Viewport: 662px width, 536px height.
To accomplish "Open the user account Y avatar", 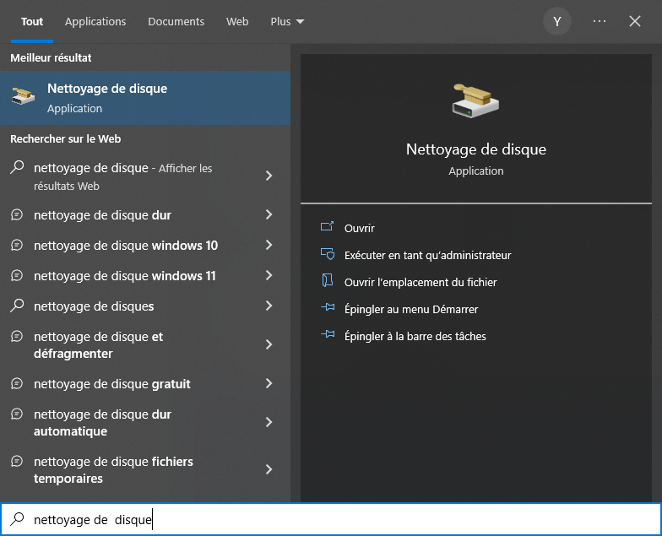I will pyautogui.click(x=557, y=21).
